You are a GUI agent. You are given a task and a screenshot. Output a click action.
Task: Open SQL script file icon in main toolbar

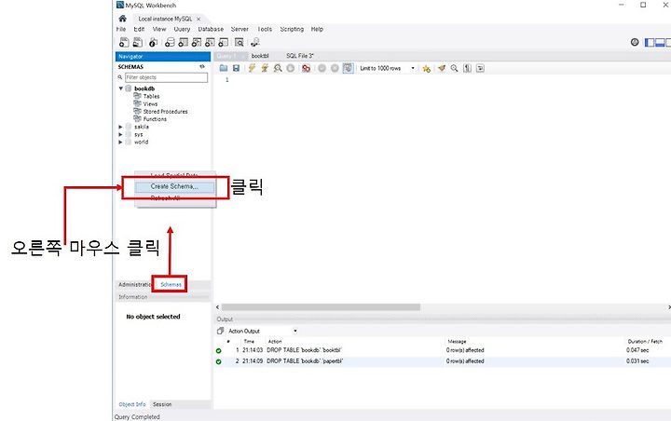(137, 42)
